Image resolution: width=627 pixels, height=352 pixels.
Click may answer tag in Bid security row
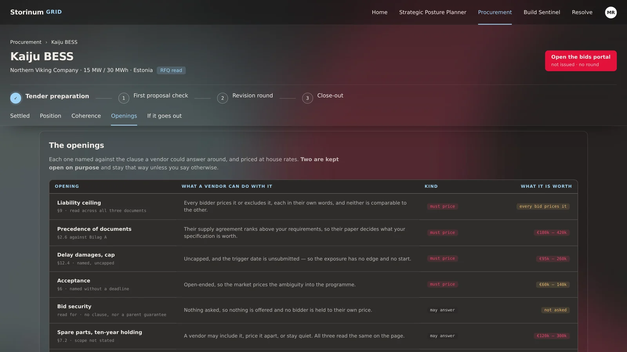pyautogui.click(x=442, y=310)
